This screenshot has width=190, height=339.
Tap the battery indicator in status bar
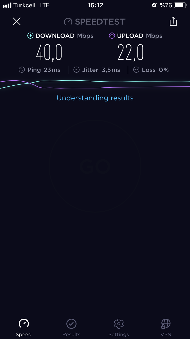pyautogui.click(x=180, y=5)
